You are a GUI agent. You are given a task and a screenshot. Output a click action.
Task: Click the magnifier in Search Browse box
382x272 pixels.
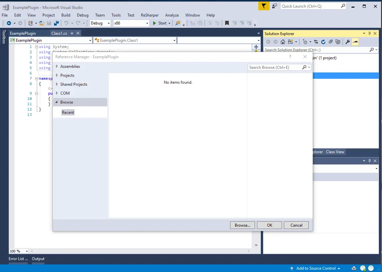coord(304,67)
